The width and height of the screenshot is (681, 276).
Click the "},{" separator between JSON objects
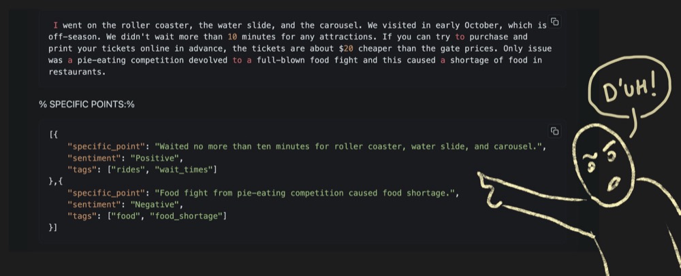point(56,181)
